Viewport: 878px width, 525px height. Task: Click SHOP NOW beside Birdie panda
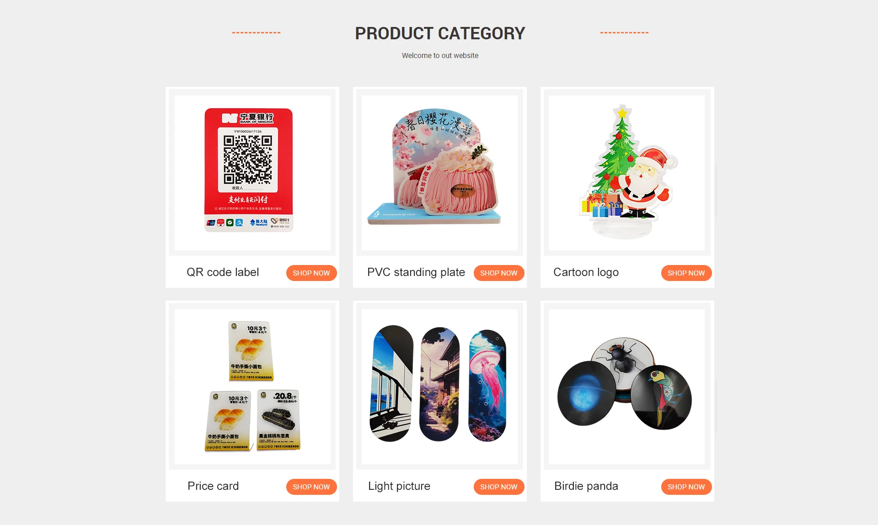[x=686, y=487]
